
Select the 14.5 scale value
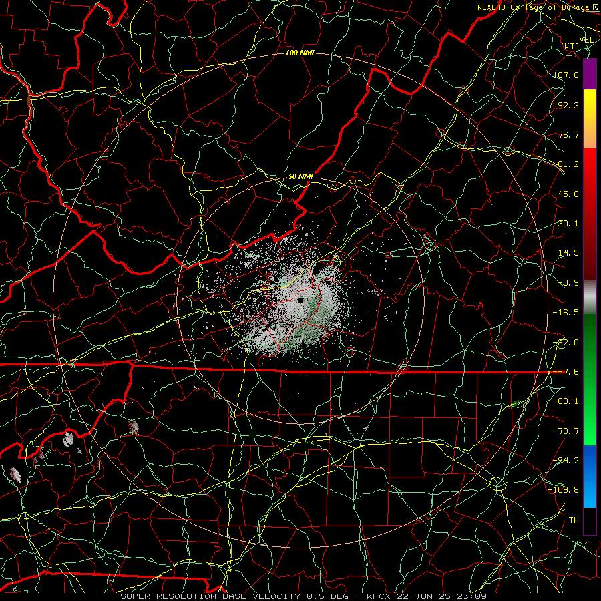click(x=568, y=253)
